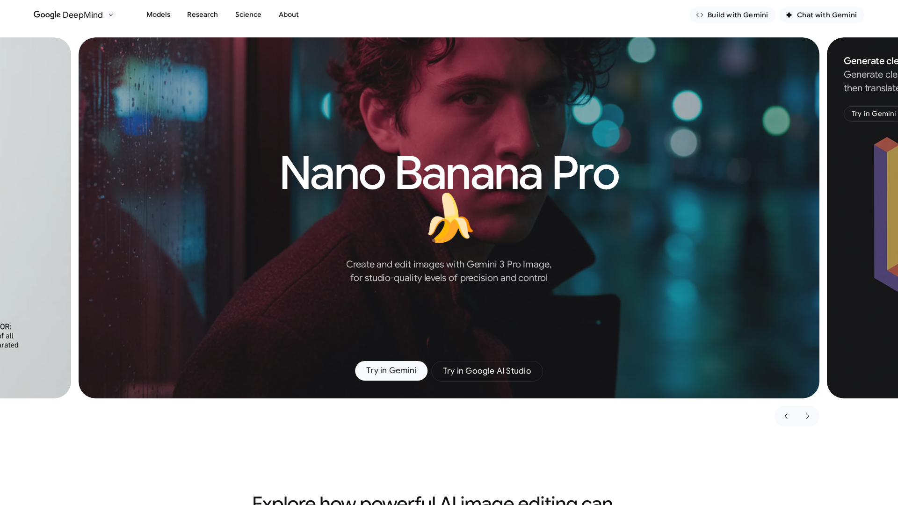
Task: Select the colorful 3D shape on right card
Action: pos(886,214)
